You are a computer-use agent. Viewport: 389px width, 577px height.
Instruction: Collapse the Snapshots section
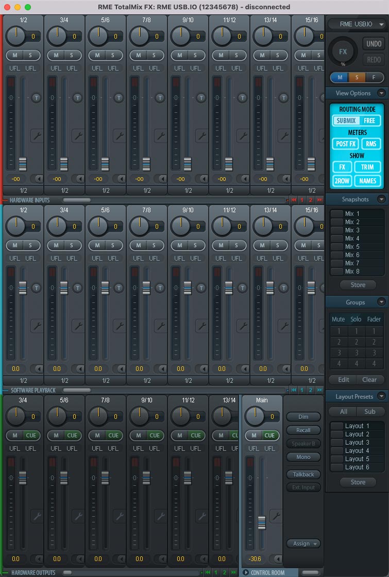click(382, 199)
